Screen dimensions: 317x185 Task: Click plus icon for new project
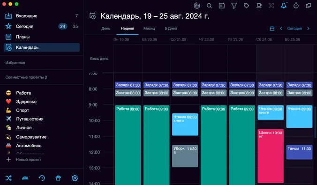(8, 160)
